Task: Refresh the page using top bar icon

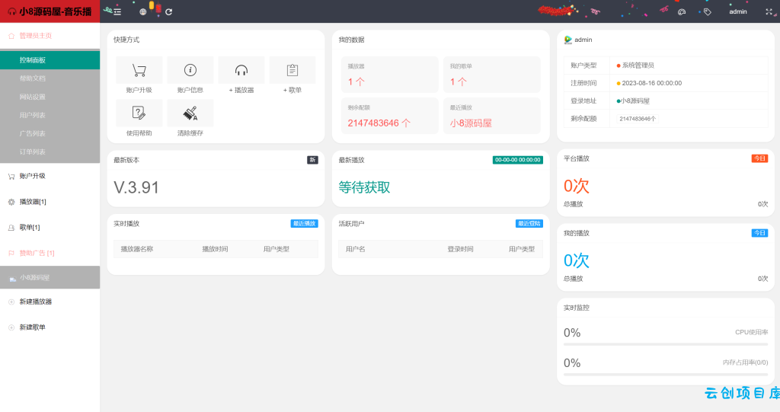Action: click(168, 12)
